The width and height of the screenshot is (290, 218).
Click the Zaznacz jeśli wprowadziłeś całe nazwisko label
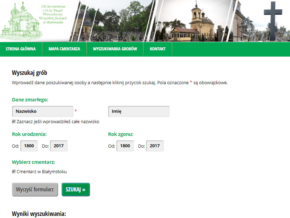tap(58, 122)
